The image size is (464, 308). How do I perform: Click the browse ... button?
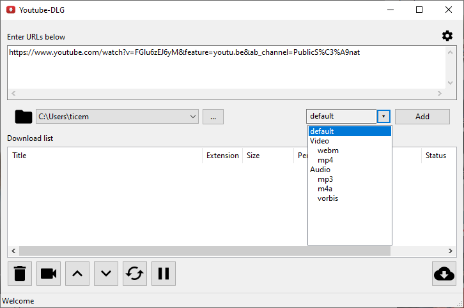click(213, 117)
